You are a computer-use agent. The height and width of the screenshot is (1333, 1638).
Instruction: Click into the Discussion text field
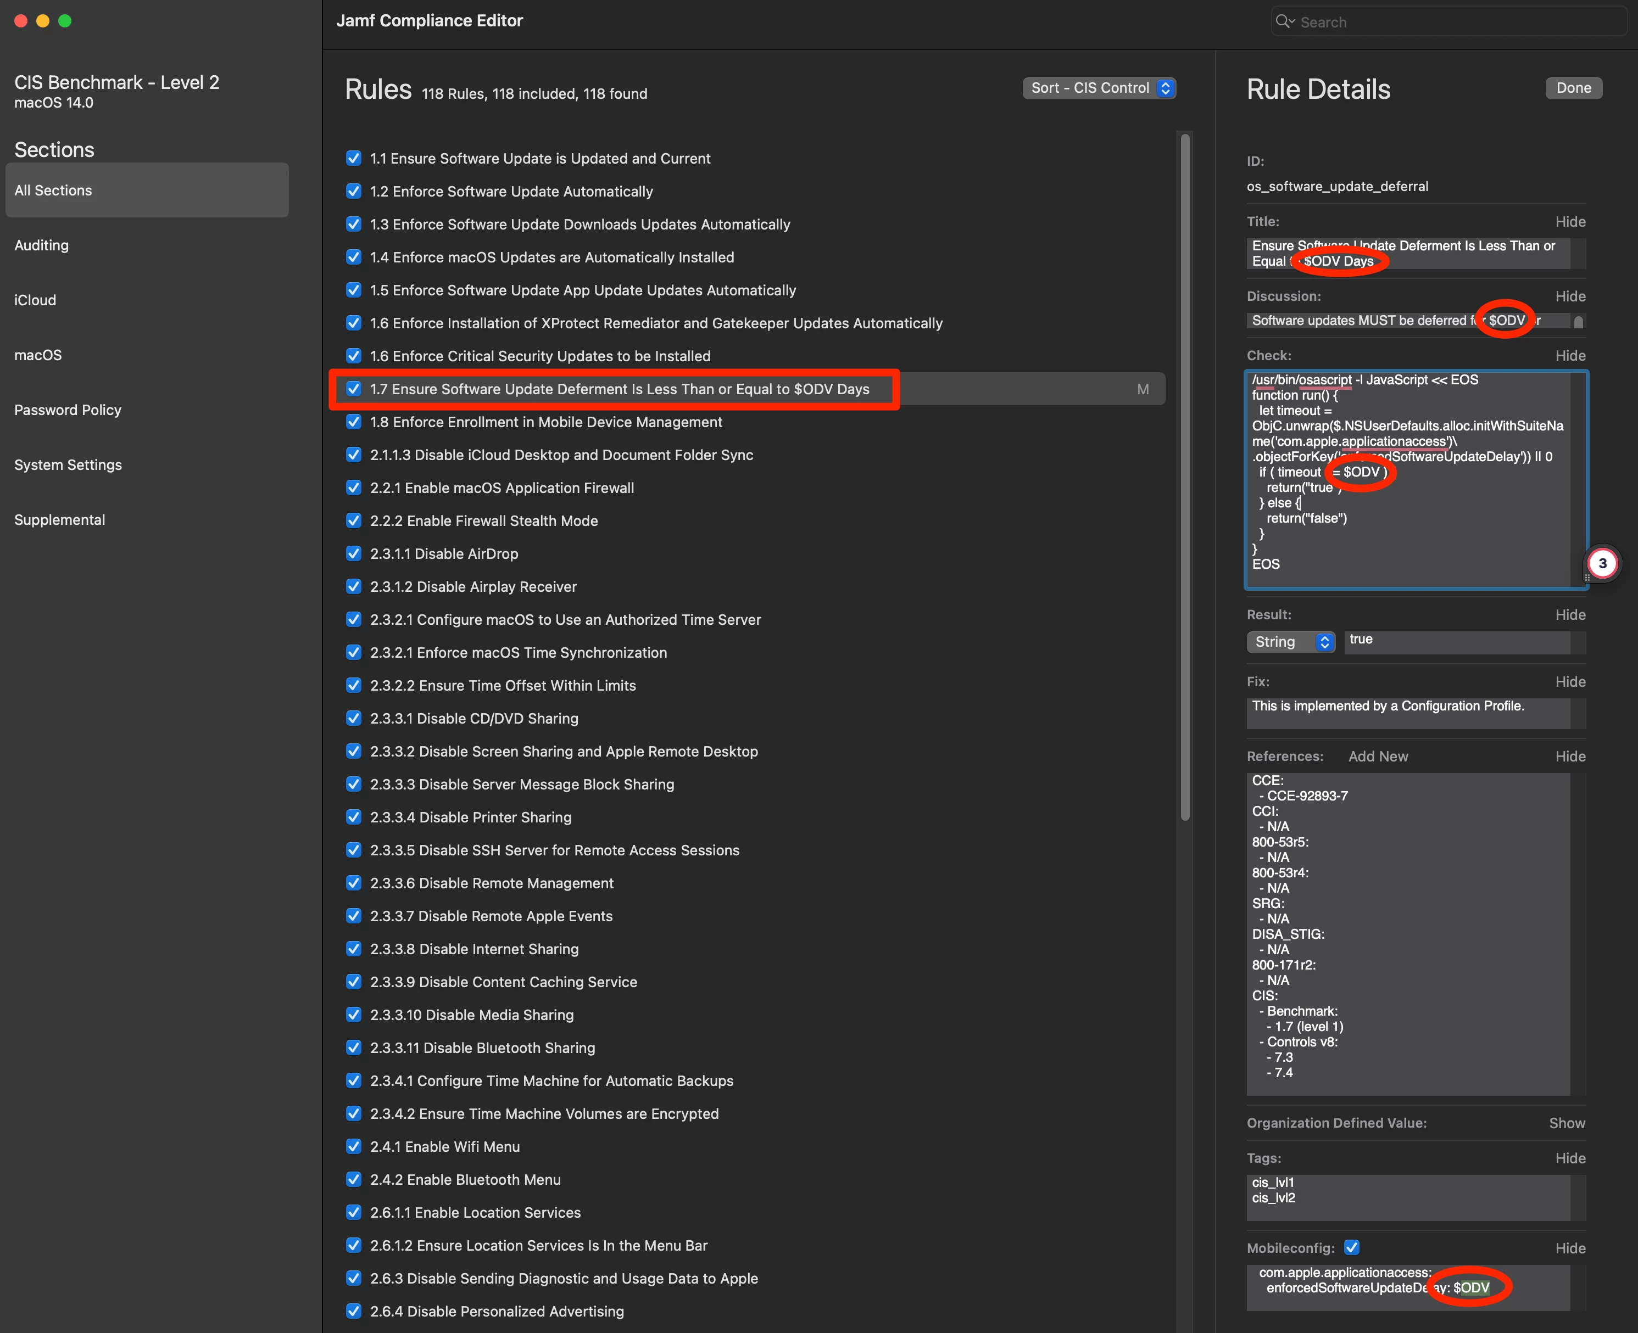click(x=1407, y=321)
